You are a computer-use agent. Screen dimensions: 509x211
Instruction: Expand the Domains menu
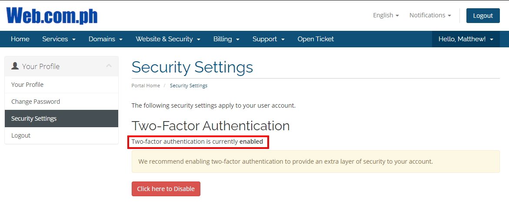[x=106, y=39]
